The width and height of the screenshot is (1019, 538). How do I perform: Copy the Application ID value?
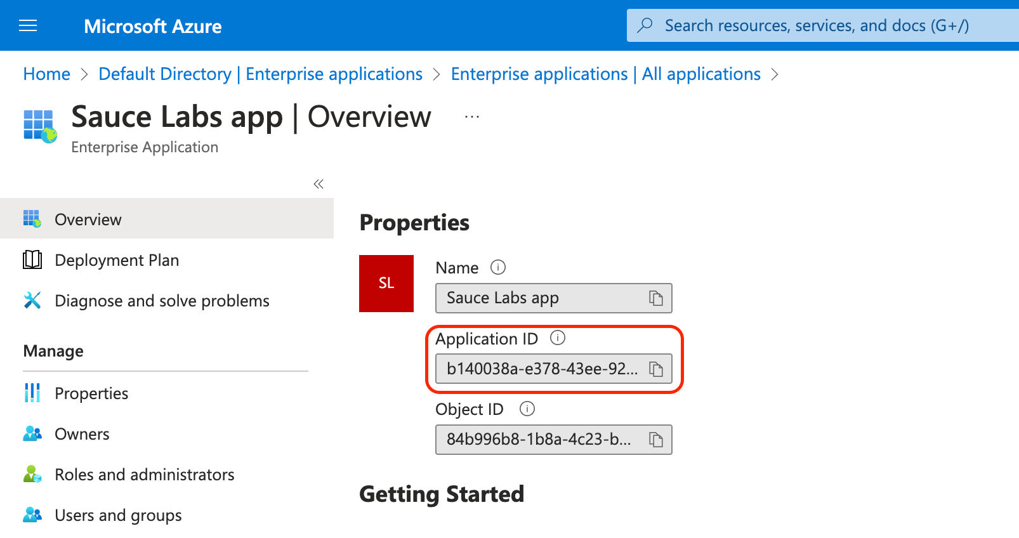point(655,369)
